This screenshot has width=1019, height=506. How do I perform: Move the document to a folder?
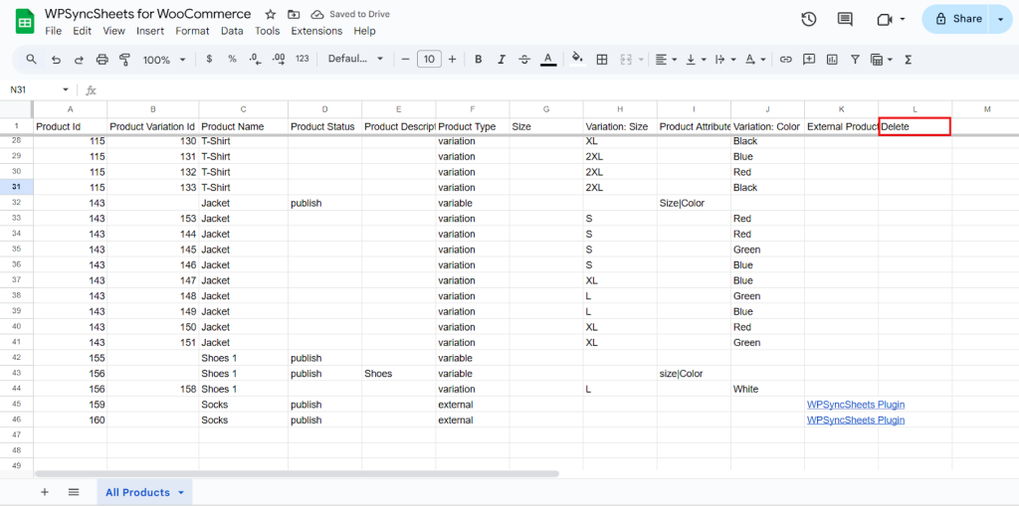coord(294,14)
